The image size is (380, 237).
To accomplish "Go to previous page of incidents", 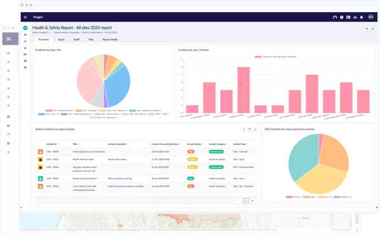I will (x=240, y=201).
